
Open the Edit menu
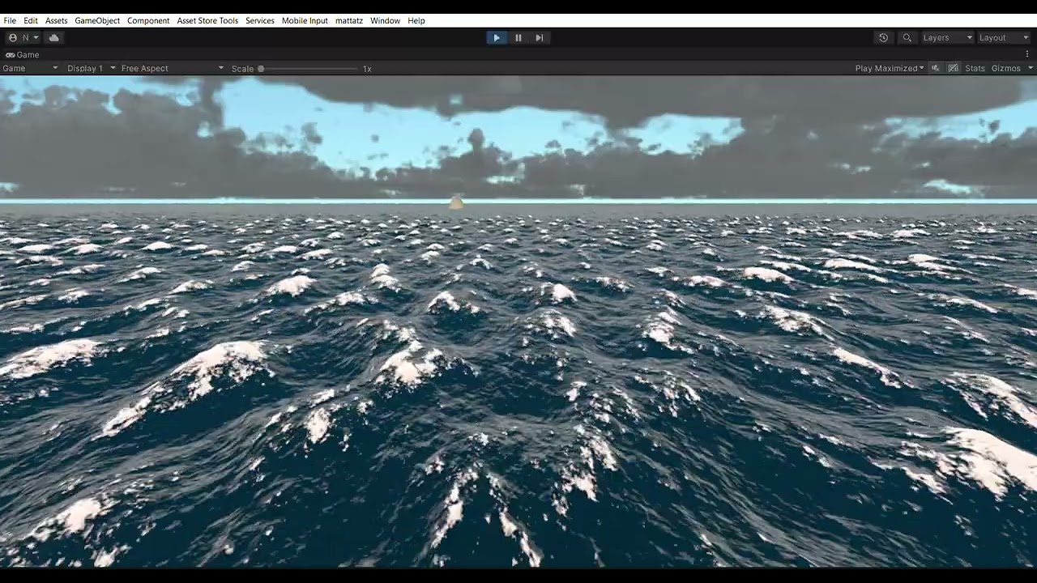[31, 20]
